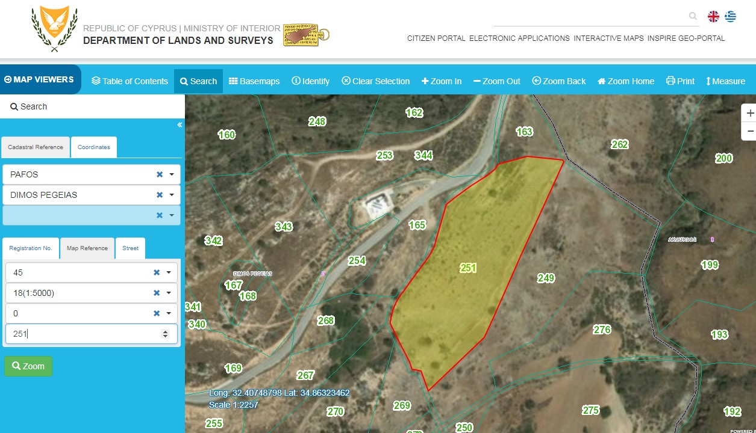Open the 18(1:5000) plan dropdown
756x433 pixels.
click(169, 293)
